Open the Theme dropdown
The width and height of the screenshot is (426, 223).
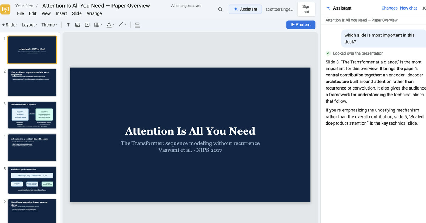tap(49, 25)
